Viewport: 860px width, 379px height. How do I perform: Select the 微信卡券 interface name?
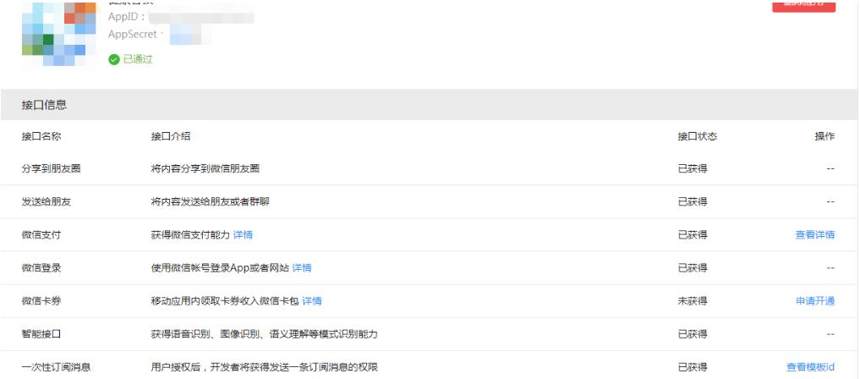[x=41, y=300]
